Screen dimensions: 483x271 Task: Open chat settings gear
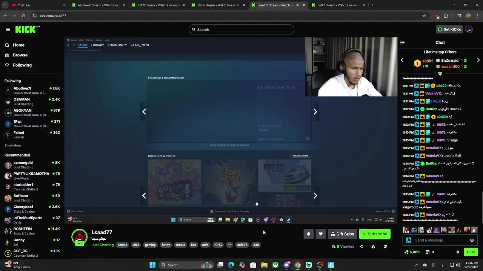[458, 252]
